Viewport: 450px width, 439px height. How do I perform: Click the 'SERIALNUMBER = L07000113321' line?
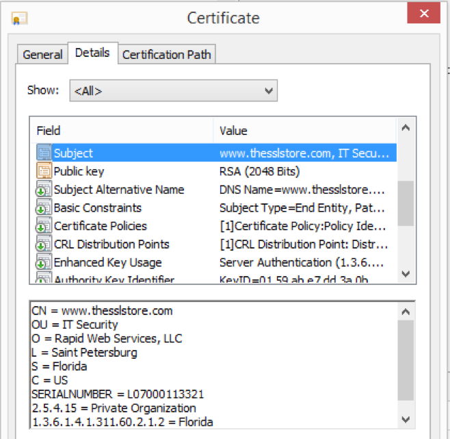[x=118, y=394]
